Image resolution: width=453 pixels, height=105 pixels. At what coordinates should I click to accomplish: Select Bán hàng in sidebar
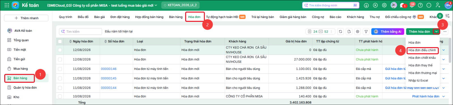pyautogui.click(x=26, y=78)
